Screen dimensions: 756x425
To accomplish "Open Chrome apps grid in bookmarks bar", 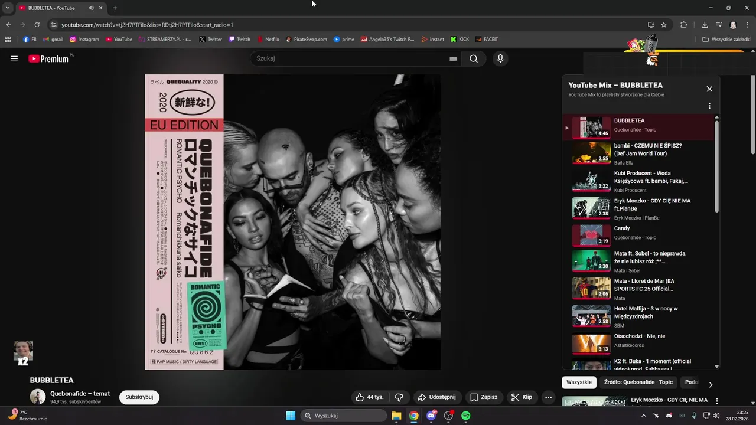I will pyautogui.click(x=8, y=40).
